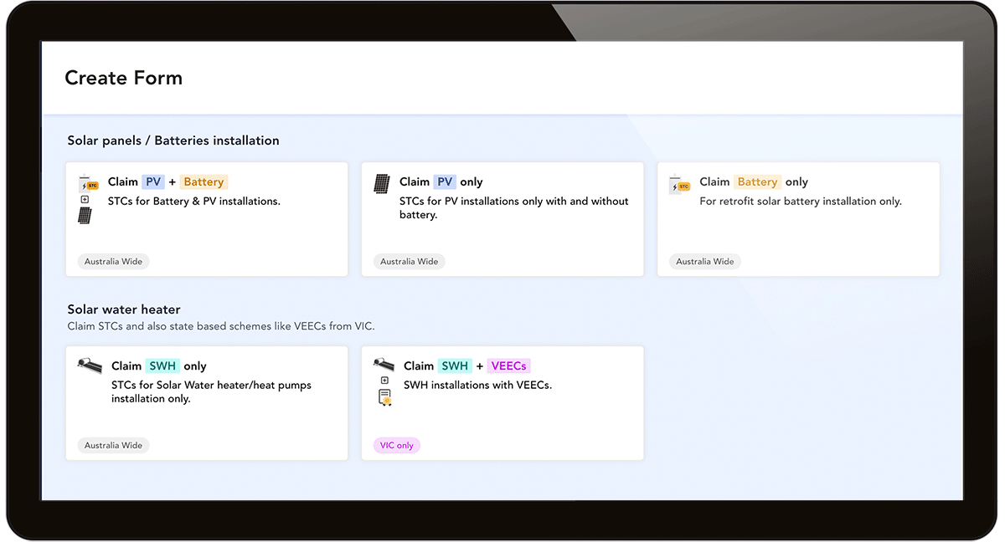Select the battery icon in the Claim Battery only card

[679, 184]
